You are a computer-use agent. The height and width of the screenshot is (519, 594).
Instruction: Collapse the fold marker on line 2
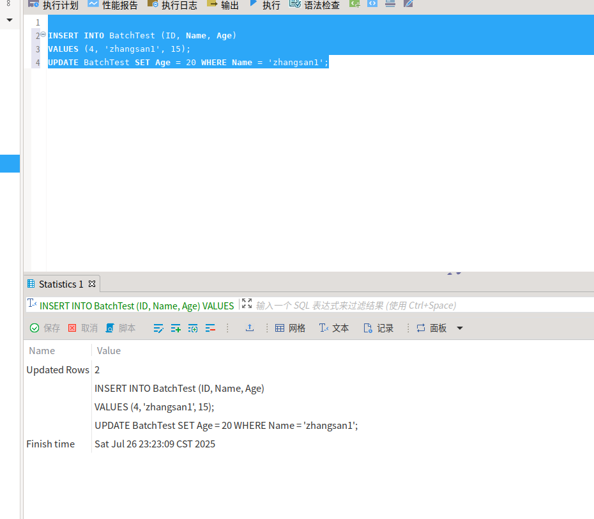coord(43,35)
